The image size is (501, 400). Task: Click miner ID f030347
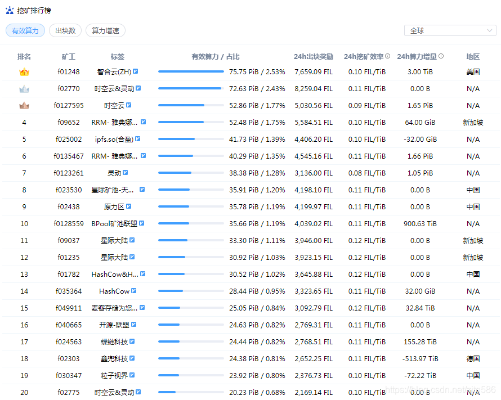tap(69, 376)
